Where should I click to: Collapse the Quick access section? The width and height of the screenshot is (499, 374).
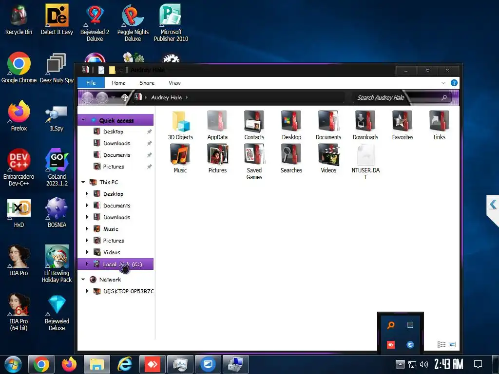coord(83,120)
